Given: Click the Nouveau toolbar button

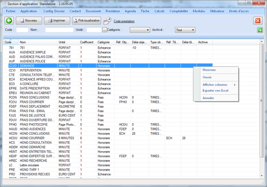Looking at the screenshot, I should click(x=29, y=20).
